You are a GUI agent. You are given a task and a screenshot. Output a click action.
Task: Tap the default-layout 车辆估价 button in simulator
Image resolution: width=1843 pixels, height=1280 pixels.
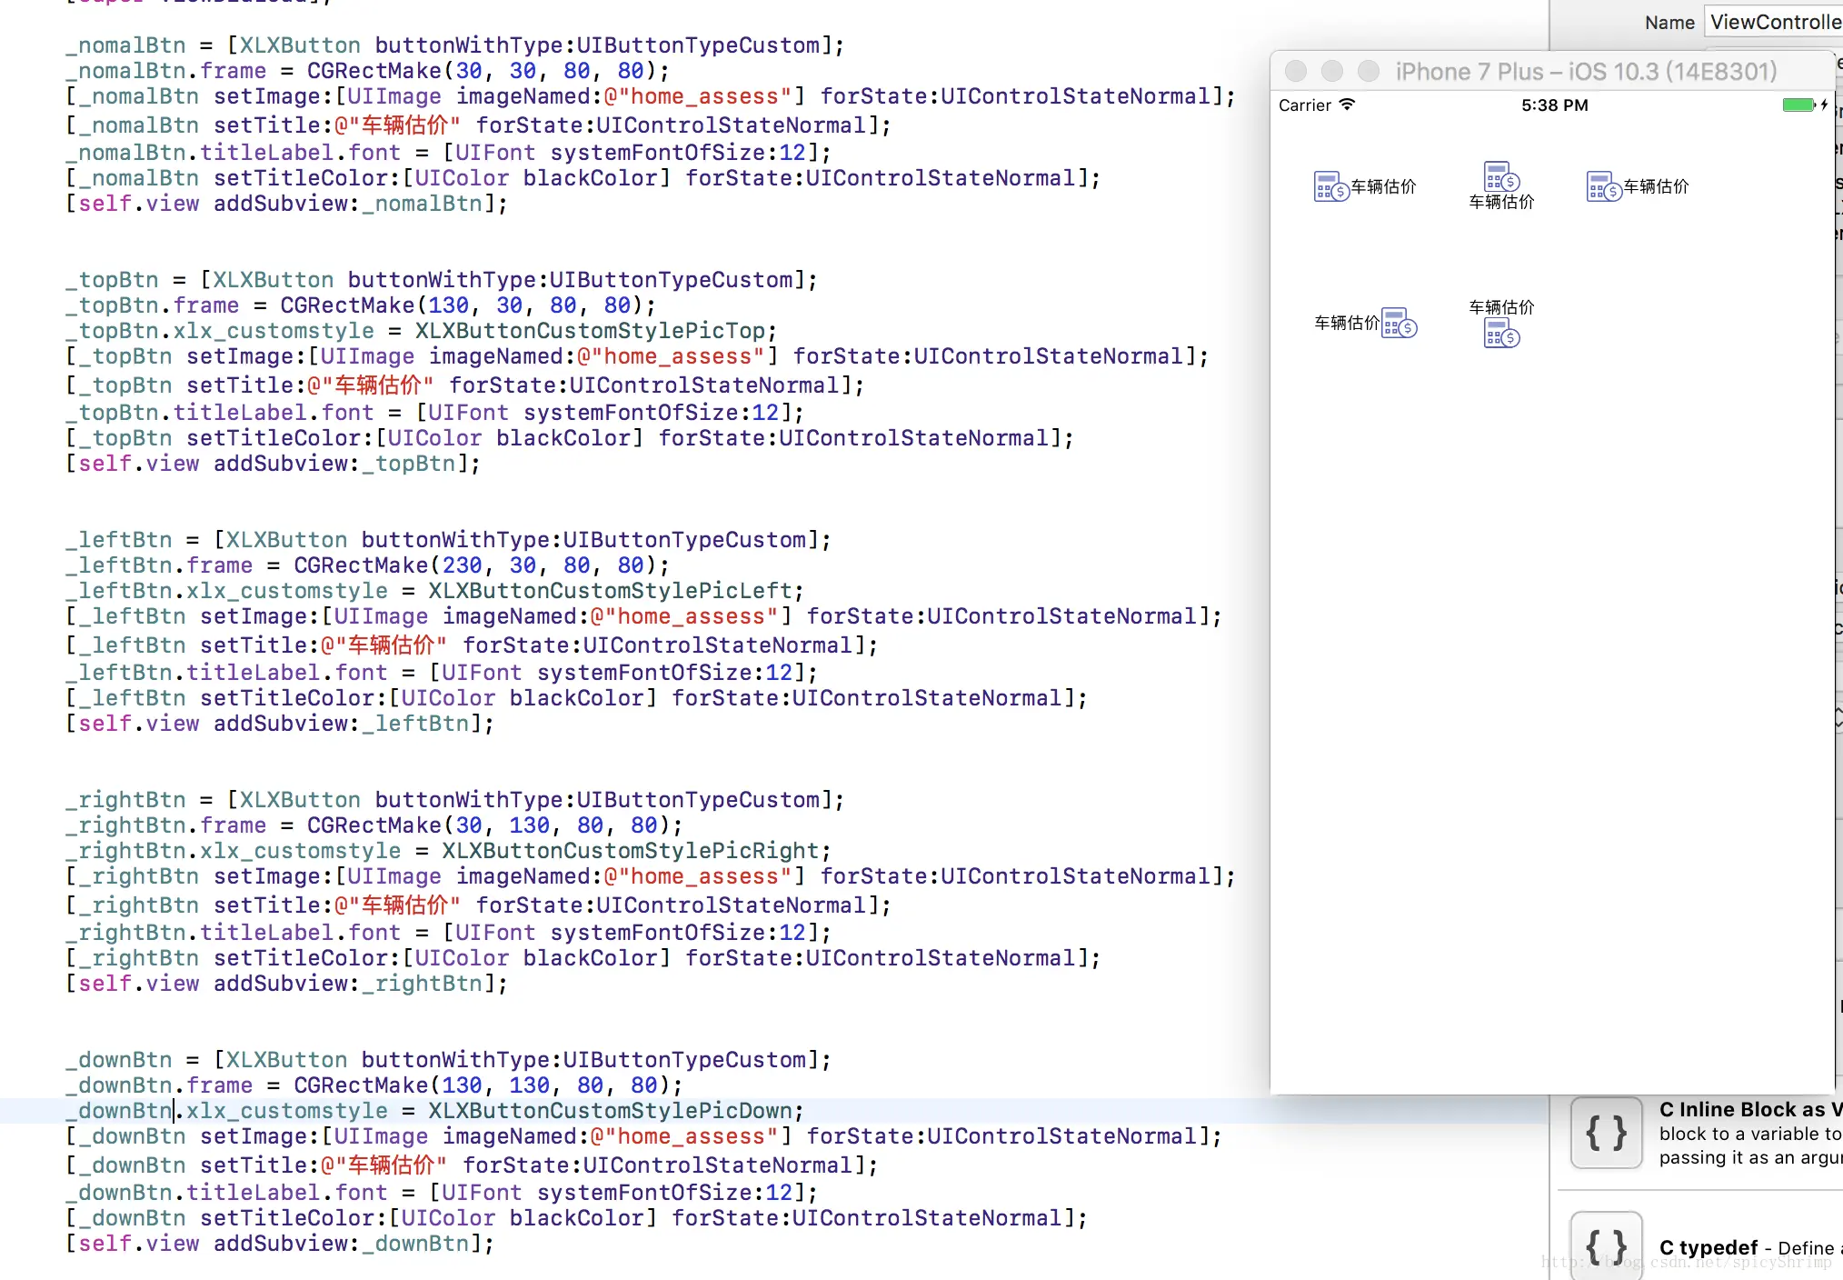pyautogui.click(x=1364, y=186)
